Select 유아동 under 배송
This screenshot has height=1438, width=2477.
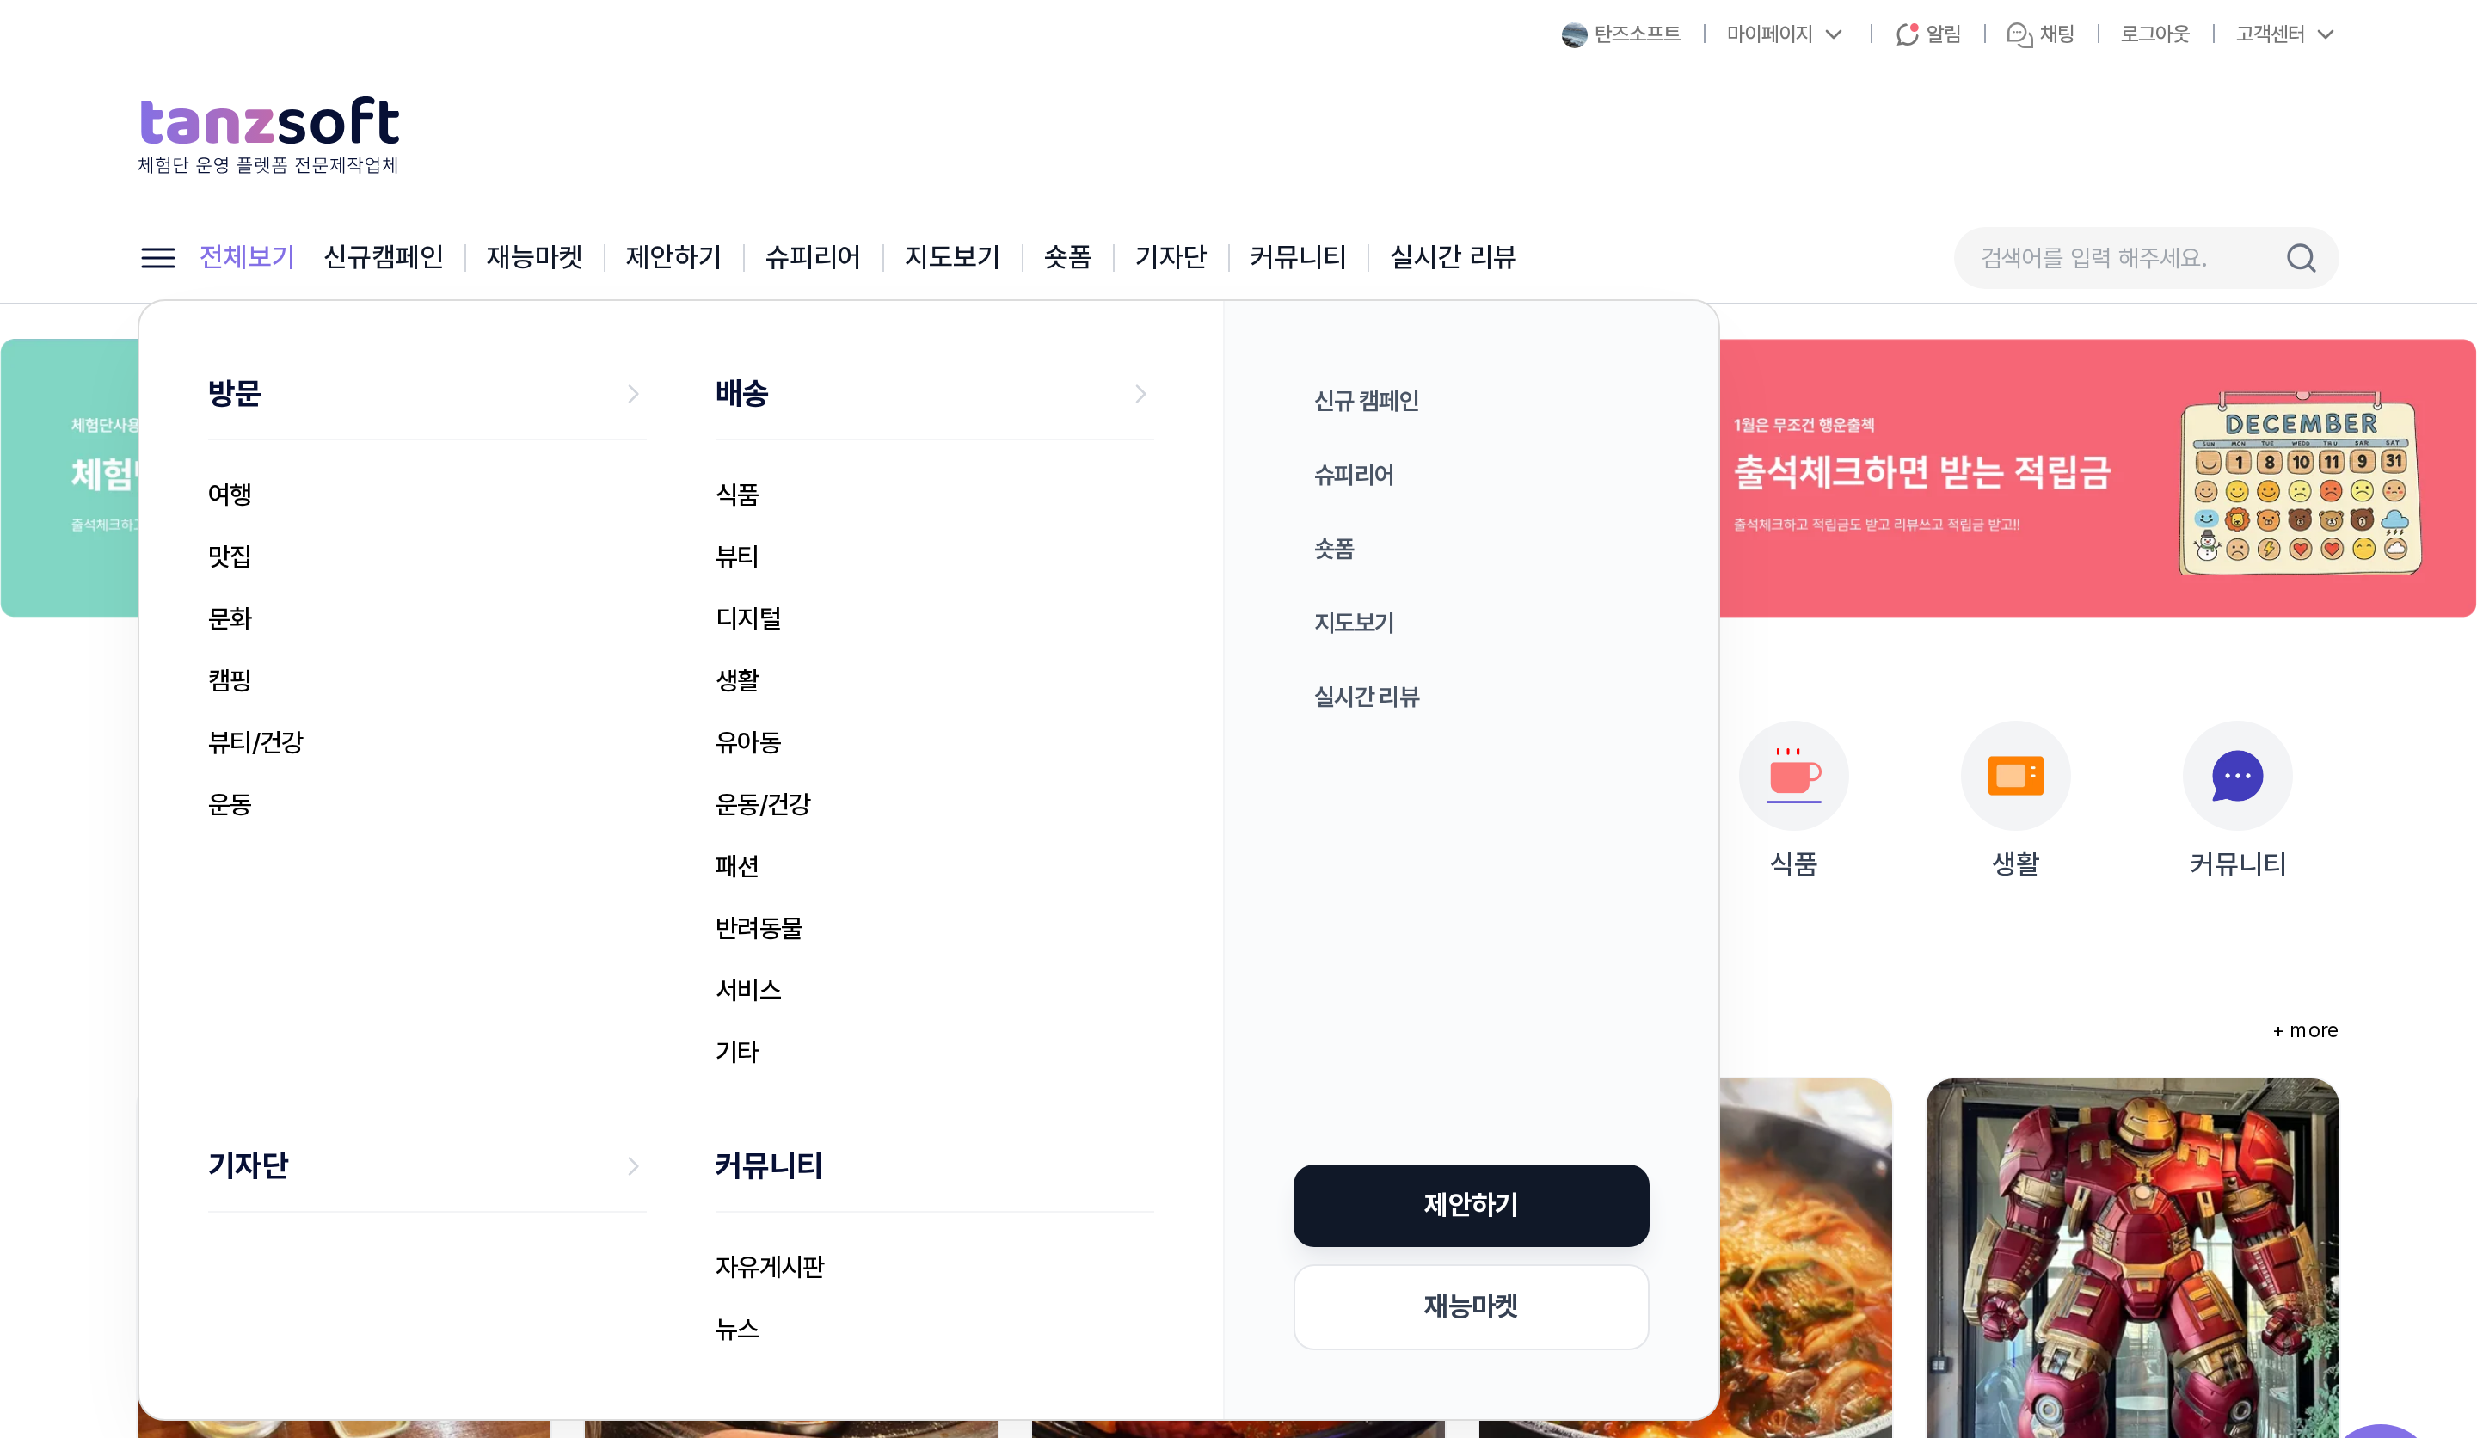748,742
